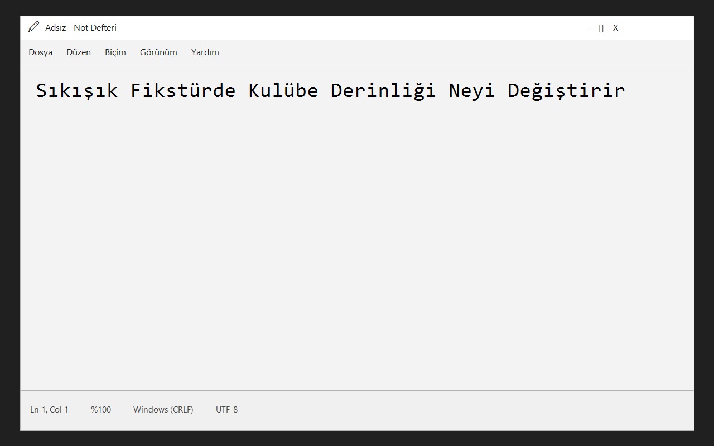Minimize the Not Defteri window
This screenshot has width=714, height=446.
pos(588,28)
